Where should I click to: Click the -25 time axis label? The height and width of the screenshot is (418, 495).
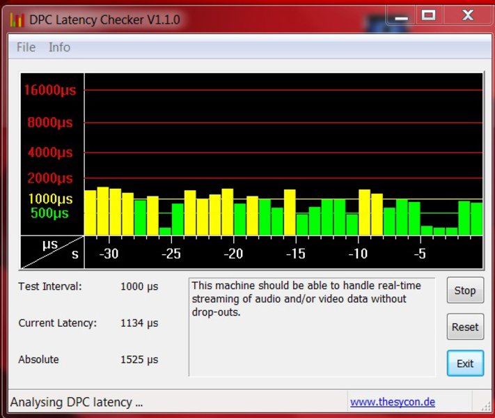pyautogui.click(x=171, y=254)
